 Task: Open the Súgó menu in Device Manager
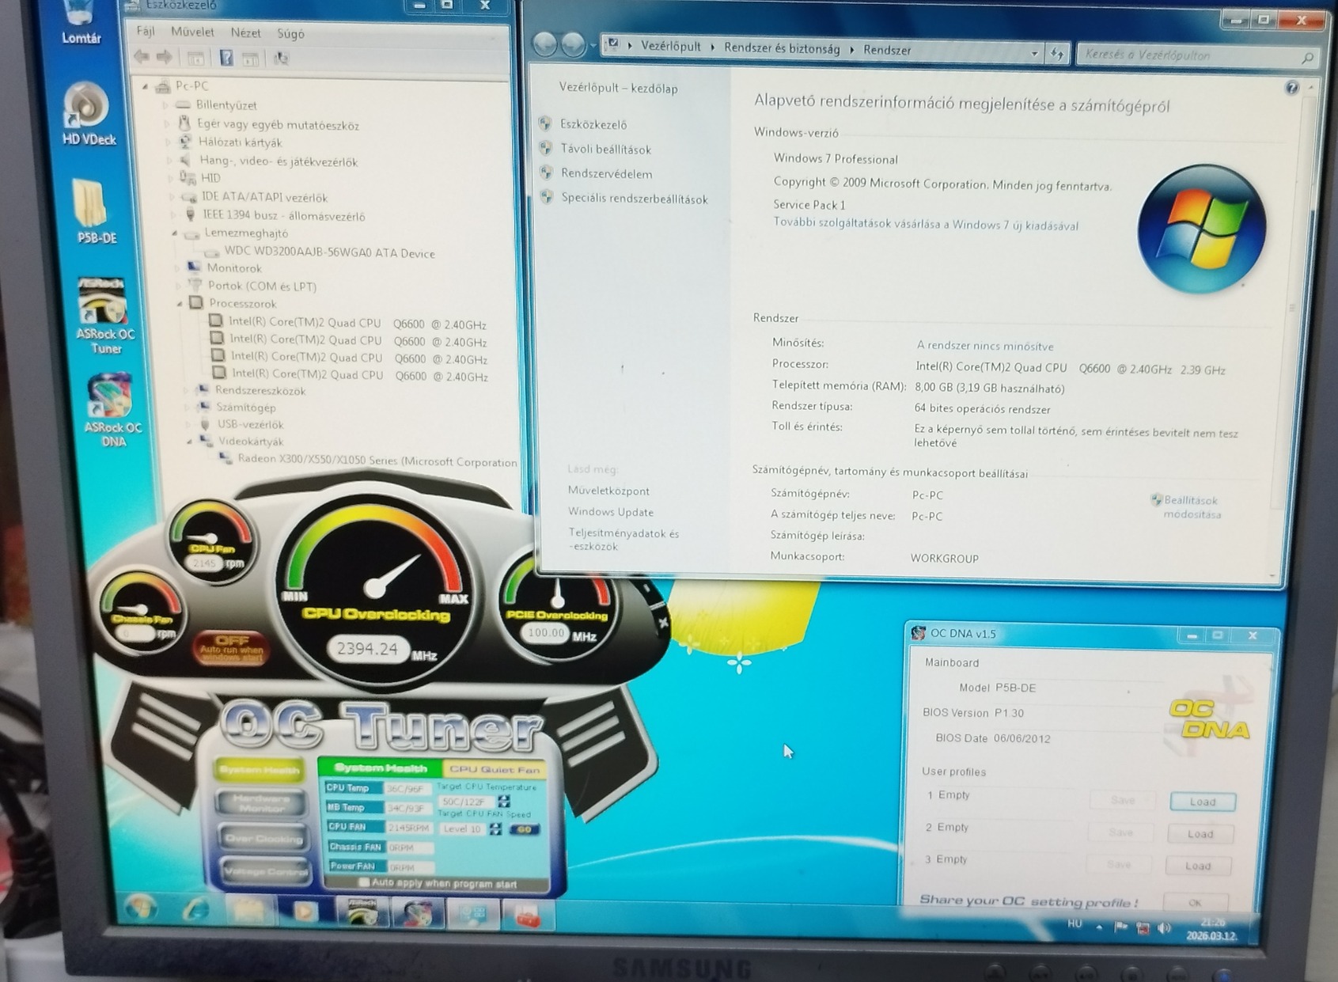(290, 34)
